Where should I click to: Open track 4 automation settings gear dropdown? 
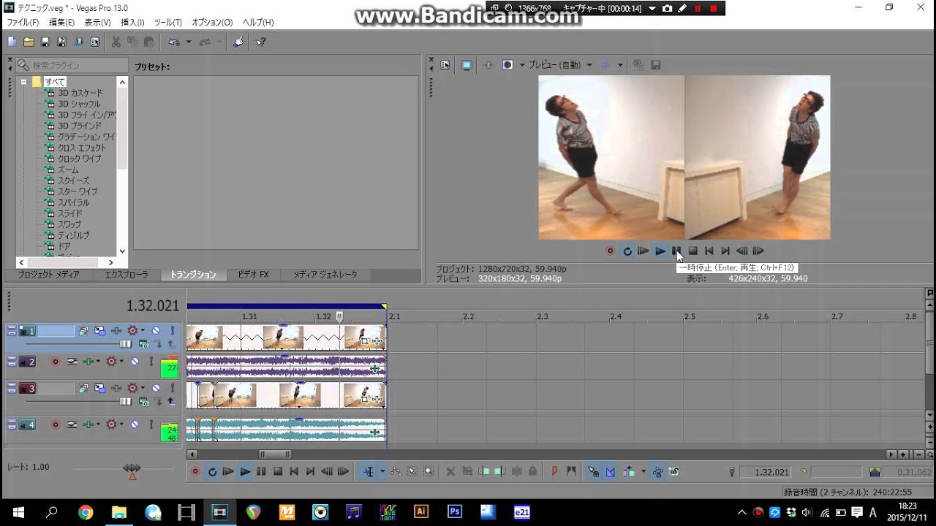click(121, 424)
